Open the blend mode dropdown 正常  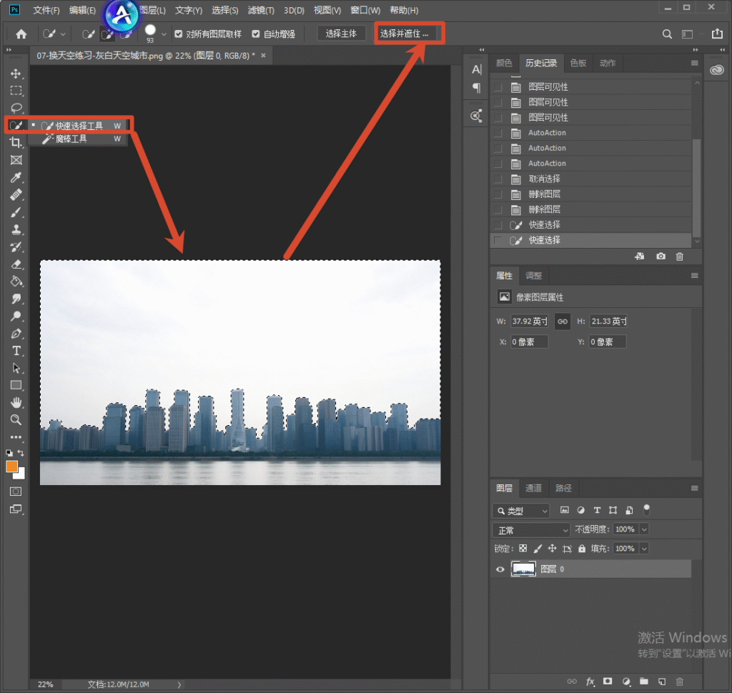(x=531, y=530)
